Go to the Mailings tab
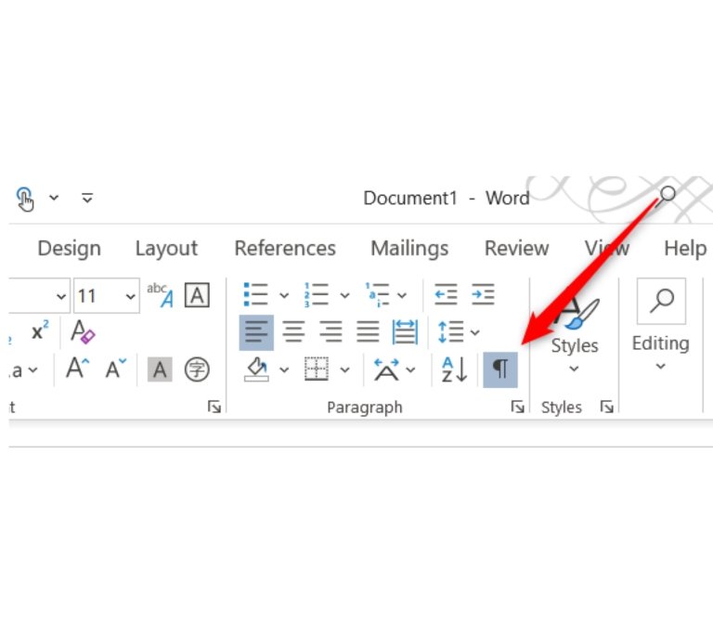The width and height of the screenshot is (713, 634). [x=409, y=249]
